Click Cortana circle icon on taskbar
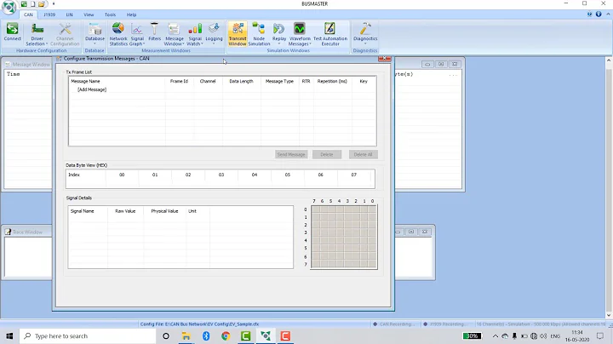This screenshot has width=613, height=344. click(166, 336)
